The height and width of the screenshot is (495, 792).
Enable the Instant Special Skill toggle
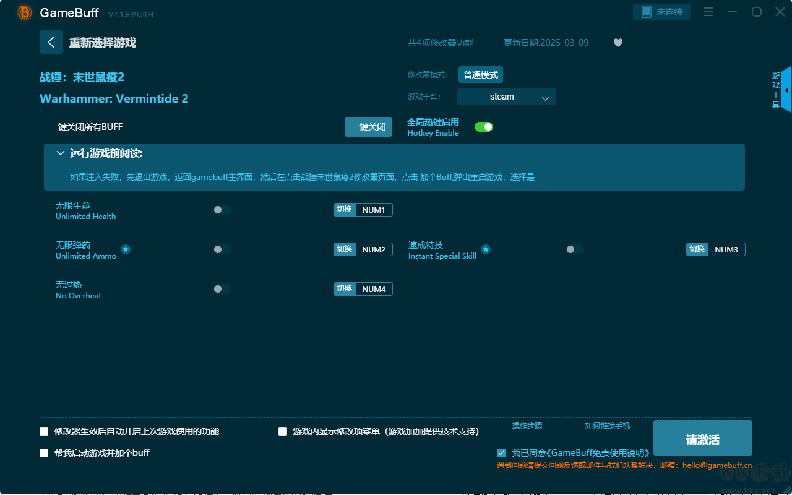pos(575,249)
